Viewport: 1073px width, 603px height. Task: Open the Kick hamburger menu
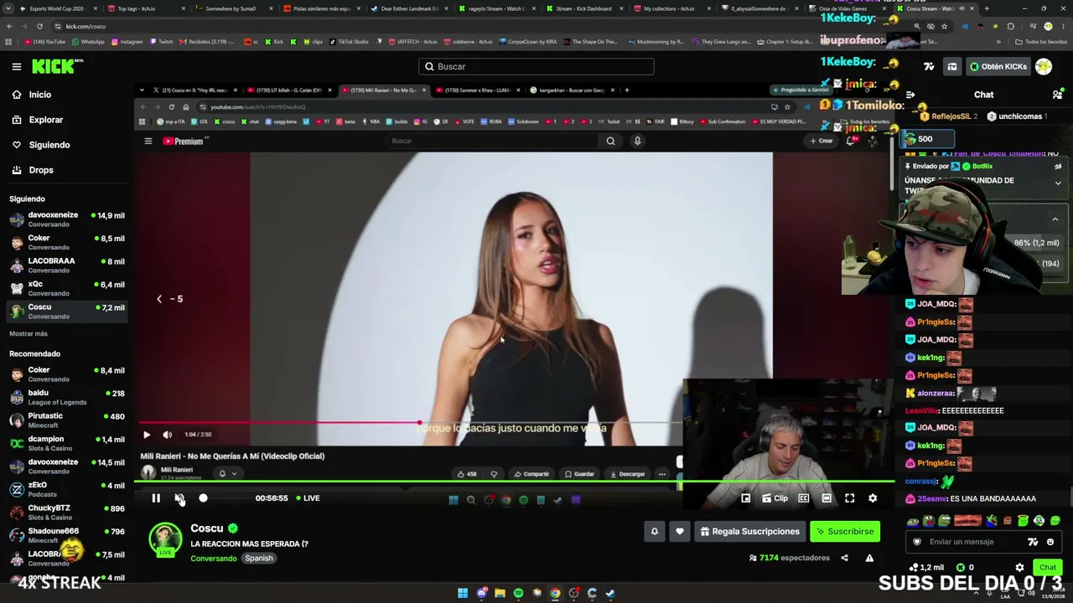[16, 66]
